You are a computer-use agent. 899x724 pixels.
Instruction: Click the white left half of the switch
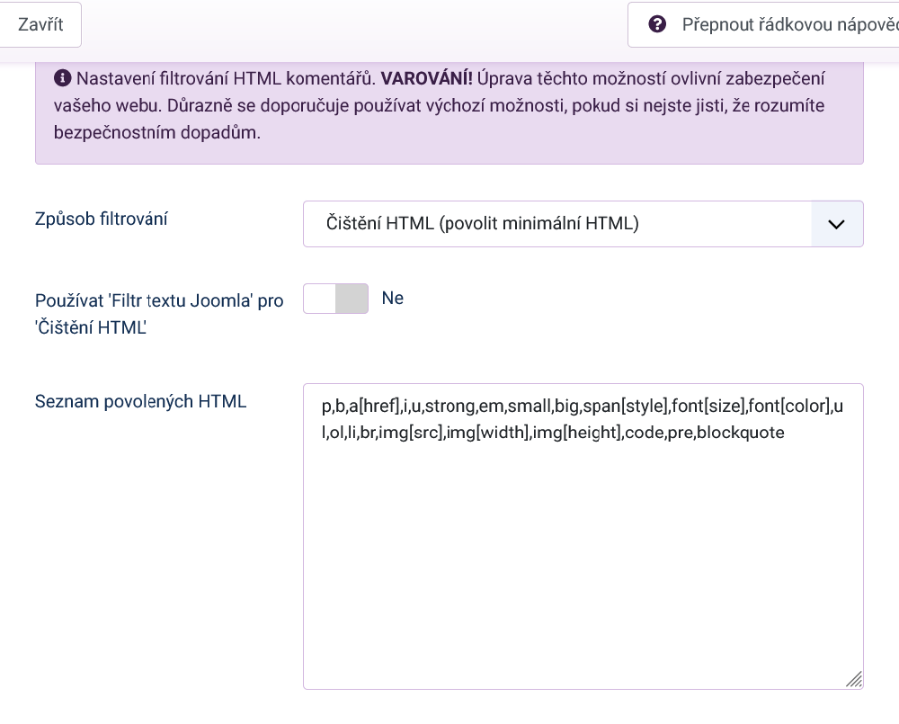tap(320, 299)
